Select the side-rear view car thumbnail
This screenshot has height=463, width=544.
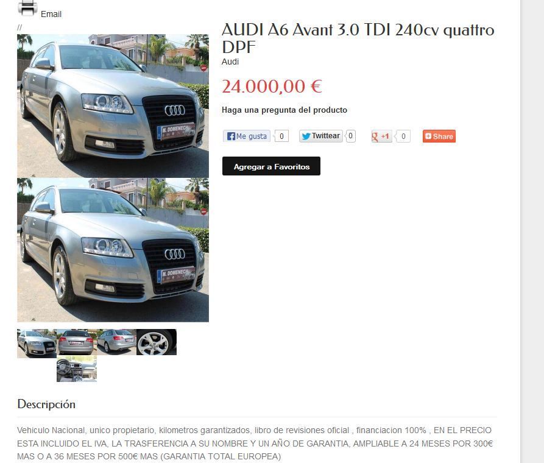(x=116, y=342)
